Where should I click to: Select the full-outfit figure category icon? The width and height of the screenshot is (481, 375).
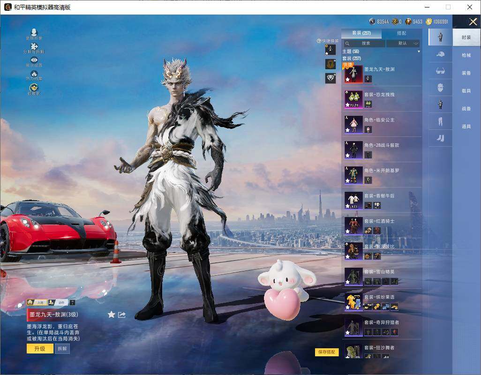coord(441,37)
